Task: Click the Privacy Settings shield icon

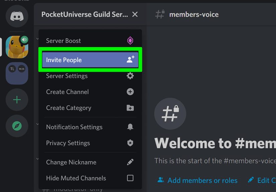Action: click(130, 143)
